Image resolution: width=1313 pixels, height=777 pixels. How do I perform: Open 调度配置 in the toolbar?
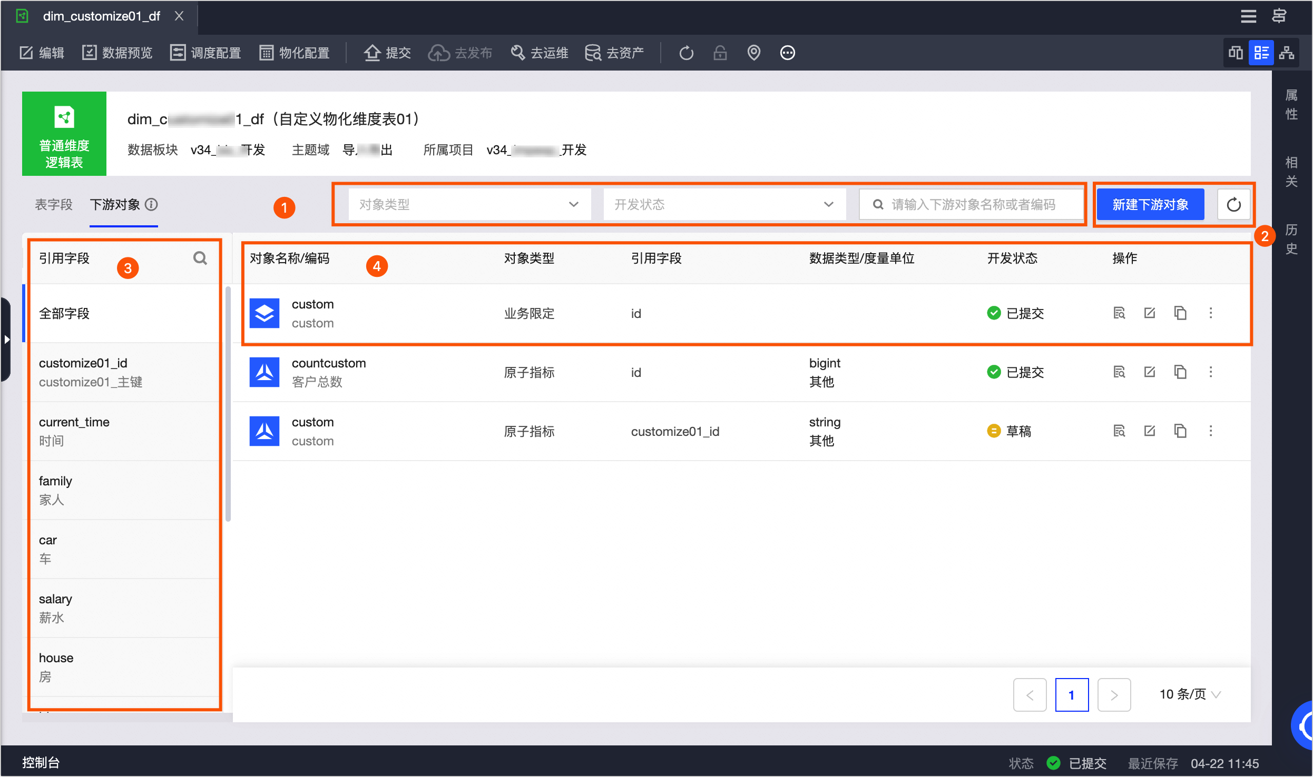(205, 53)
